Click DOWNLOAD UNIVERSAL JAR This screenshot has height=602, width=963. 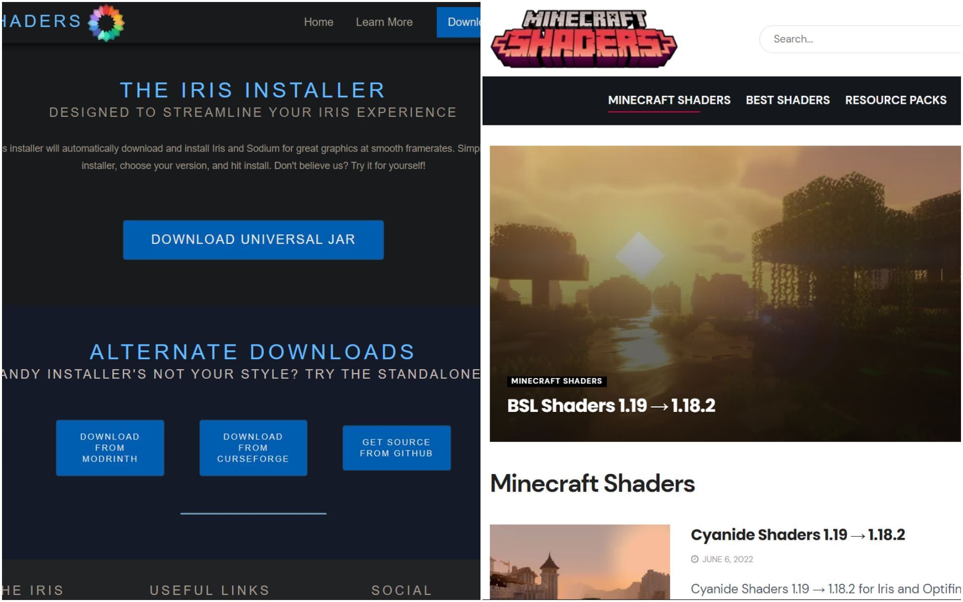253,239
